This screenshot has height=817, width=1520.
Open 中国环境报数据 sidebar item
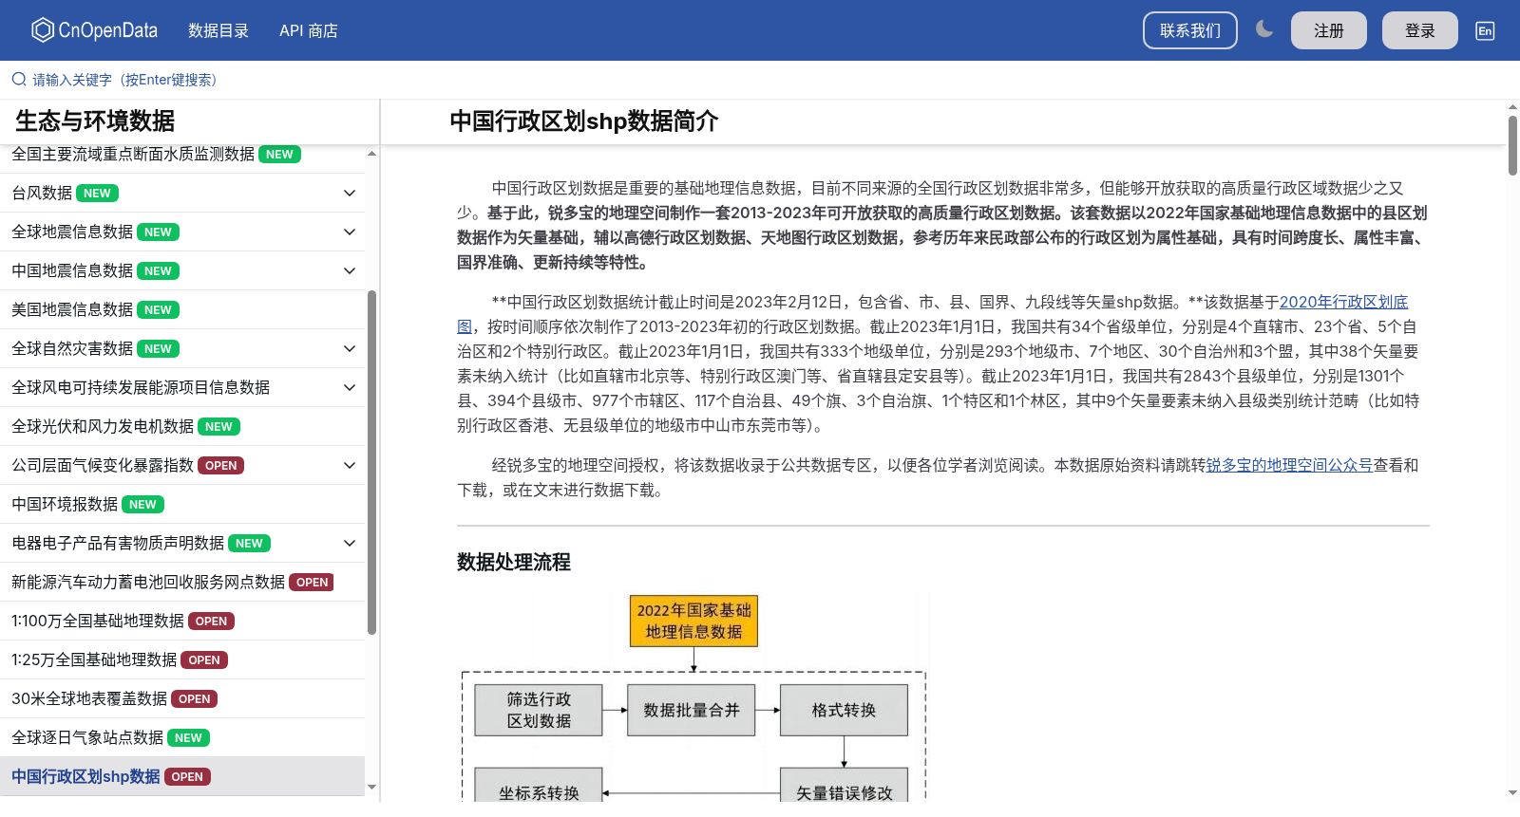coord(182,505)
